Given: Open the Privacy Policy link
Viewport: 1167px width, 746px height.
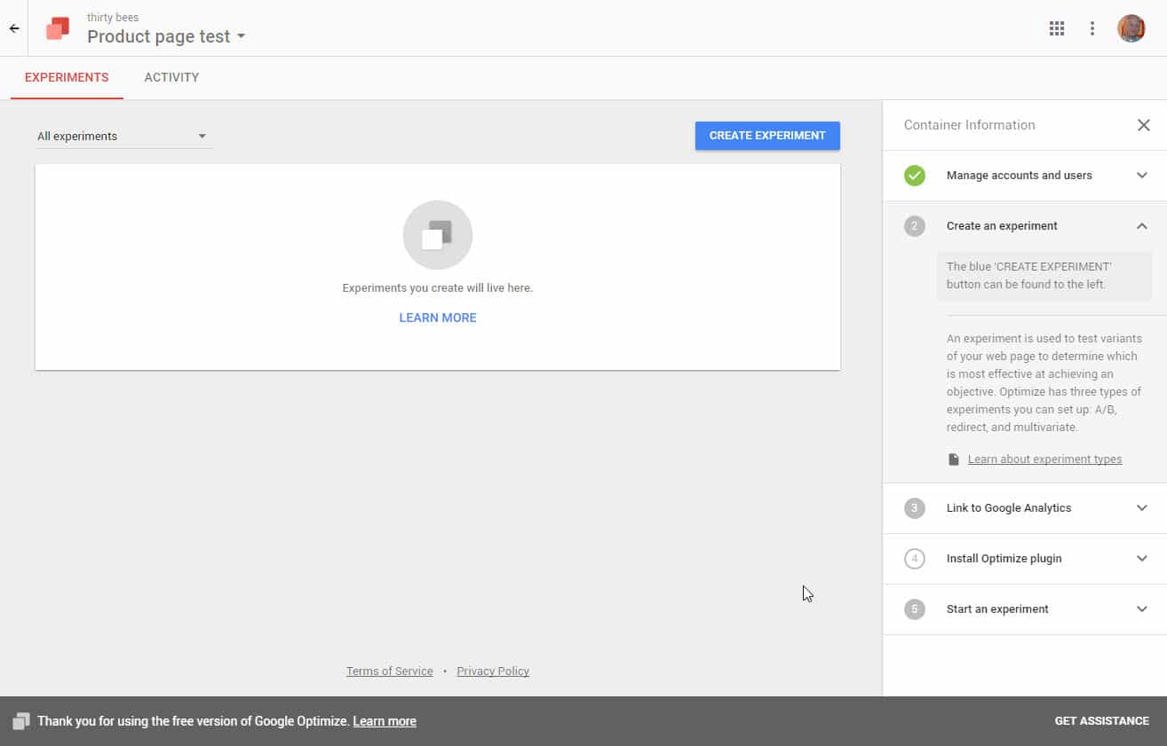Looking at the screenshot, I should [x=493, y=671].
